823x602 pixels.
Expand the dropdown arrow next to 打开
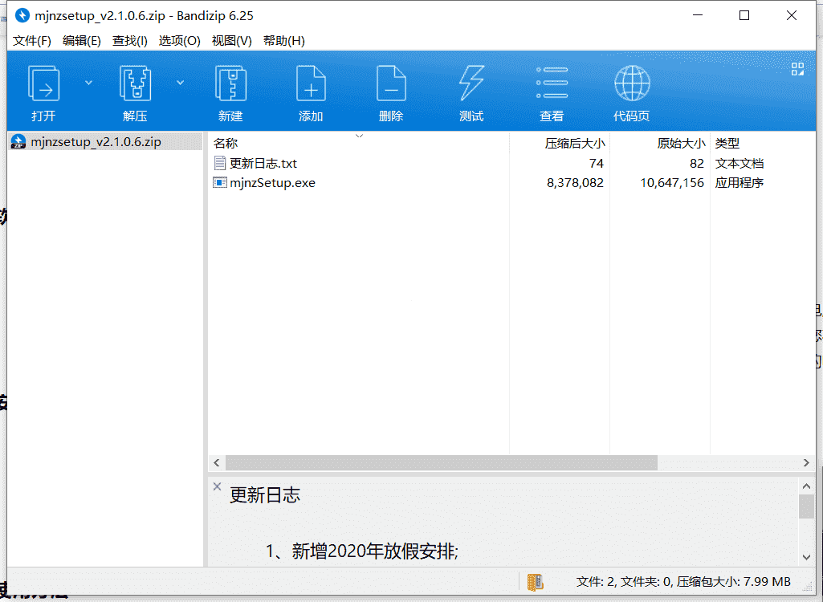pyautogui.click(x=88, y=83)
